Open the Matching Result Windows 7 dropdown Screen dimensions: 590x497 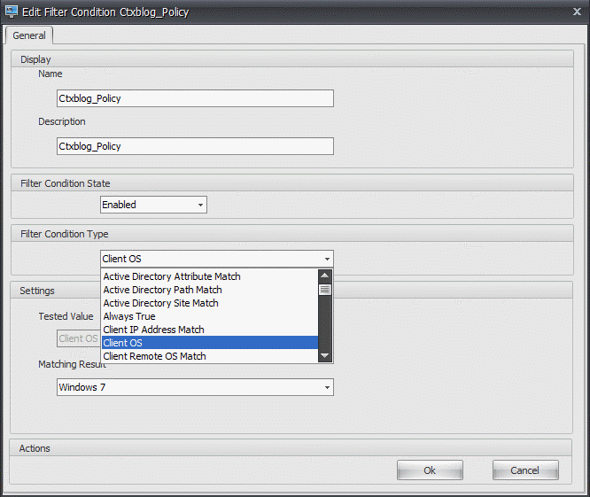click(195, 387)
